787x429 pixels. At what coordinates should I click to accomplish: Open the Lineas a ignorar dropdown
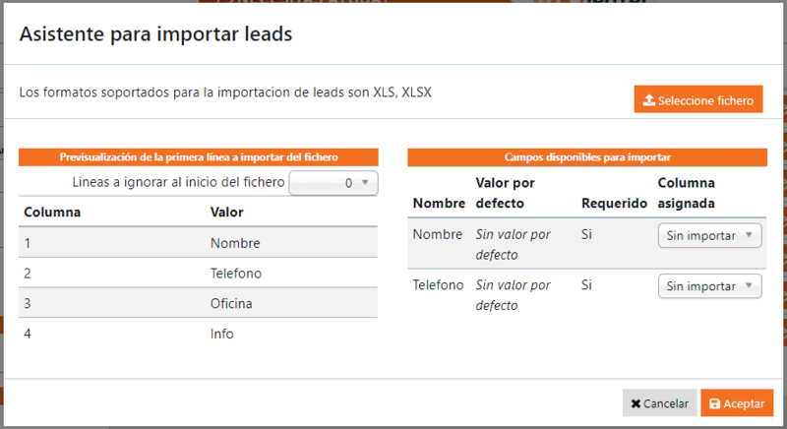[333, 182]
